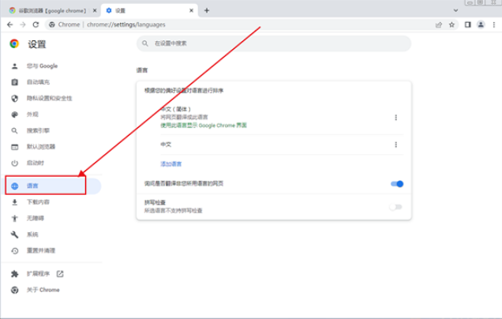
Task: Open Chrome's three-dot main menu
Action: [494, 24]
